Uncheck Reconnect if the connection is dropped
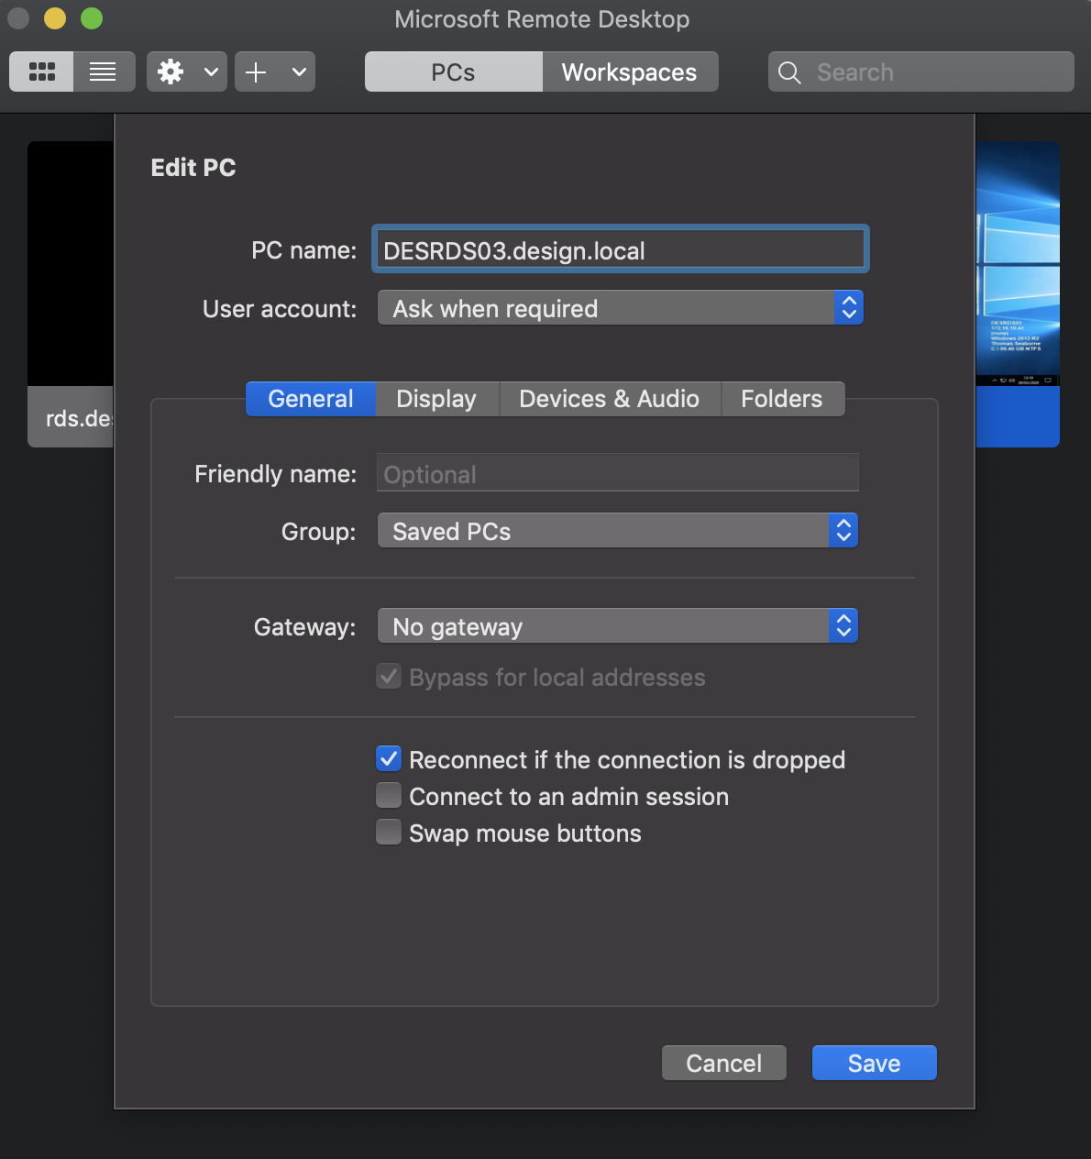Viewport: 1091px width, 1159px height. [389, 759]
